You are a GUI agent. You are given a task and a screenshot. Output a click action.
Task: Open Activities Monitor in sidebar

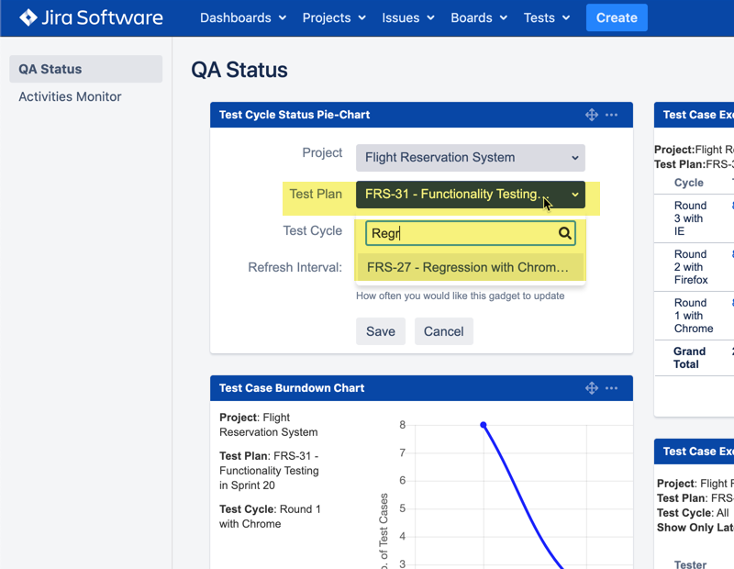[x=71, y=96]
